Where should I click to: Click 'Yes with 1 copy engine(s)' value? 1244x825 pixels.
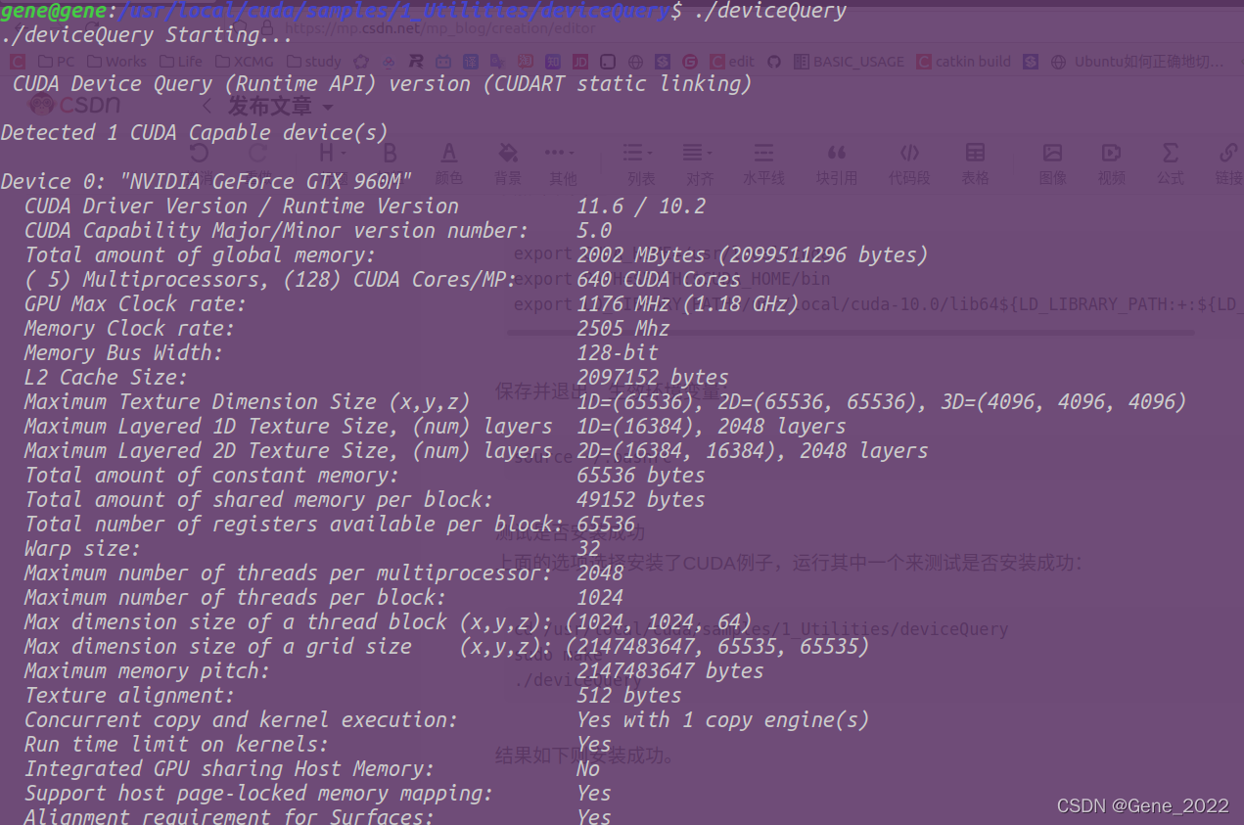click(723, 719)
